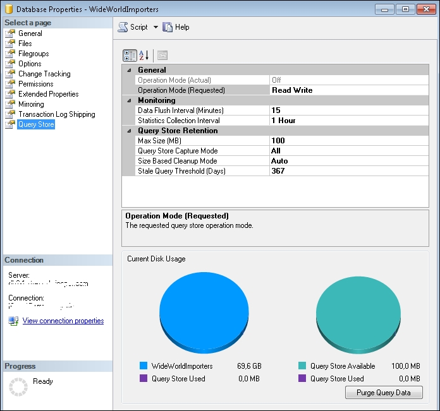This screenshot has width=440, height=411.
Task: Open the Permissions page
Action: point(36,84)
